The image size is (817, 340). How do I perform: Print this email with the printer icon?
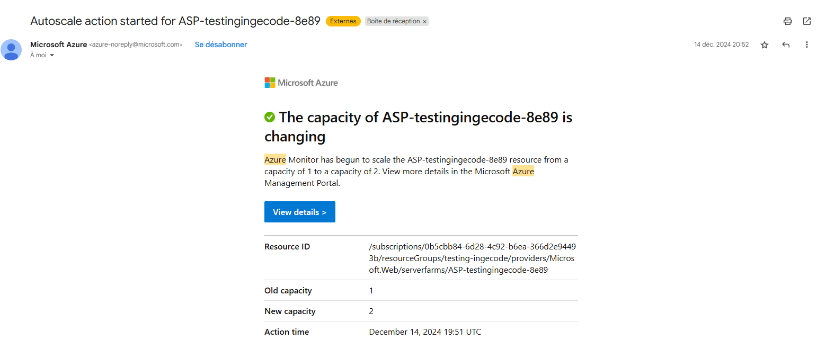[x=788, y=21]
